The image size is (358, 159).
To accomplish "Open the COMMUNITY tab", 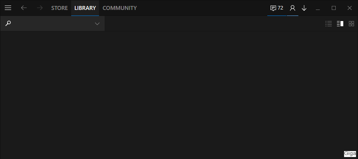I will coord(120,8).
